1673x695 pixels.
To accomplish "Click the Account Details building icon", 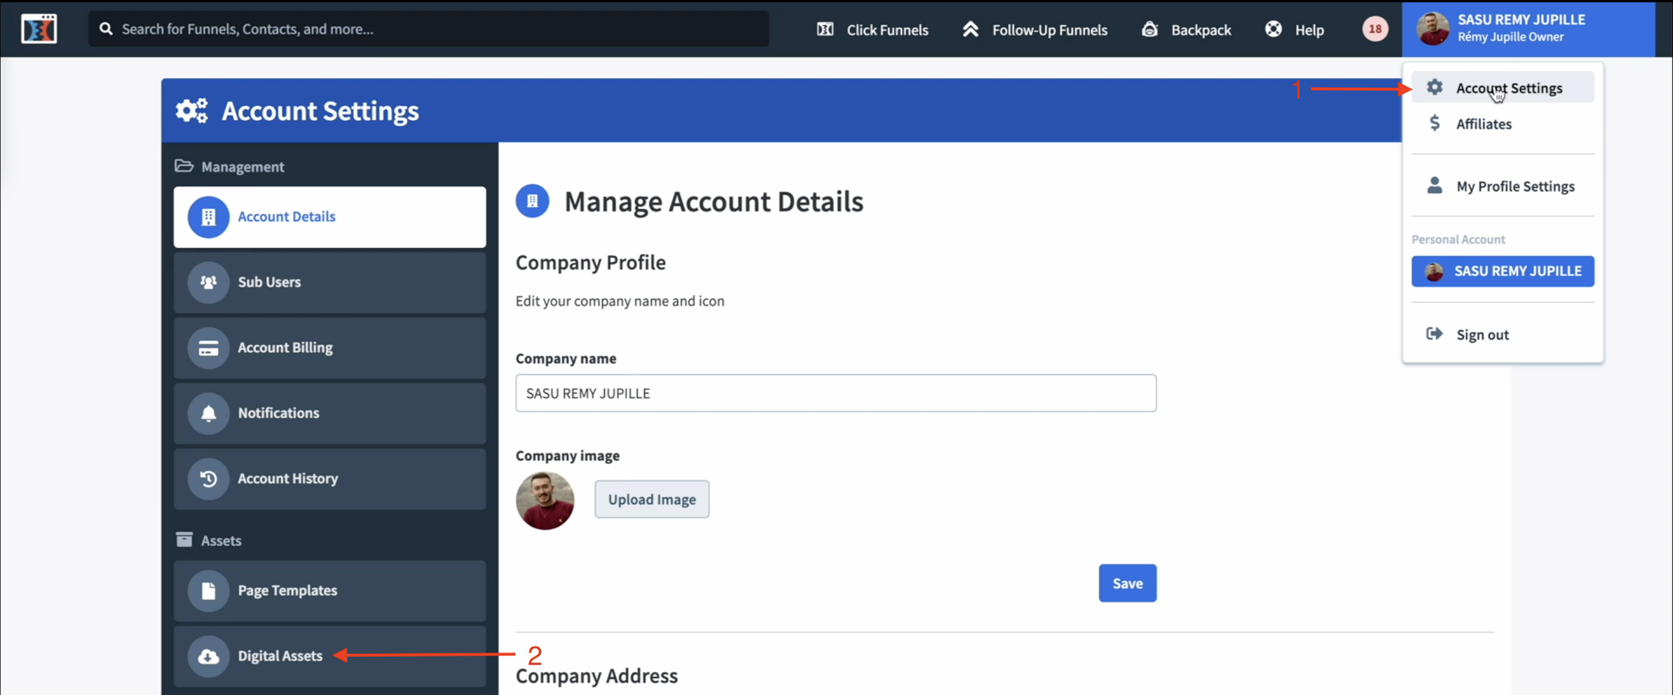I will (209, 217).
